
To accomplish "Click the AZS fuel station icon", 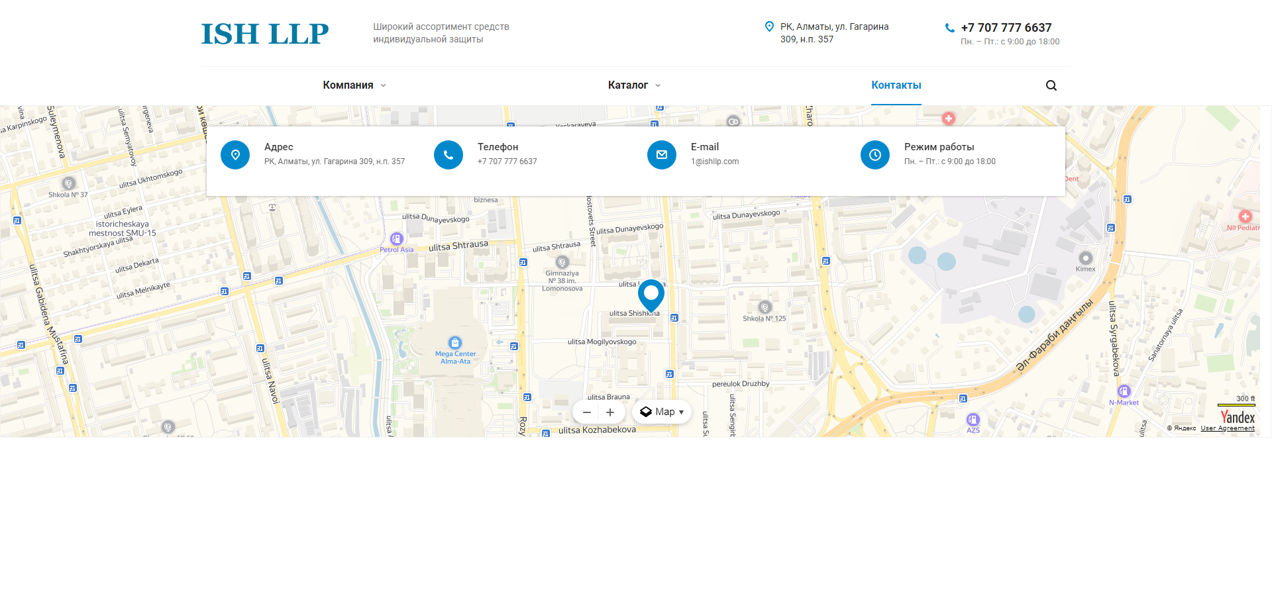I will [973, 419].
